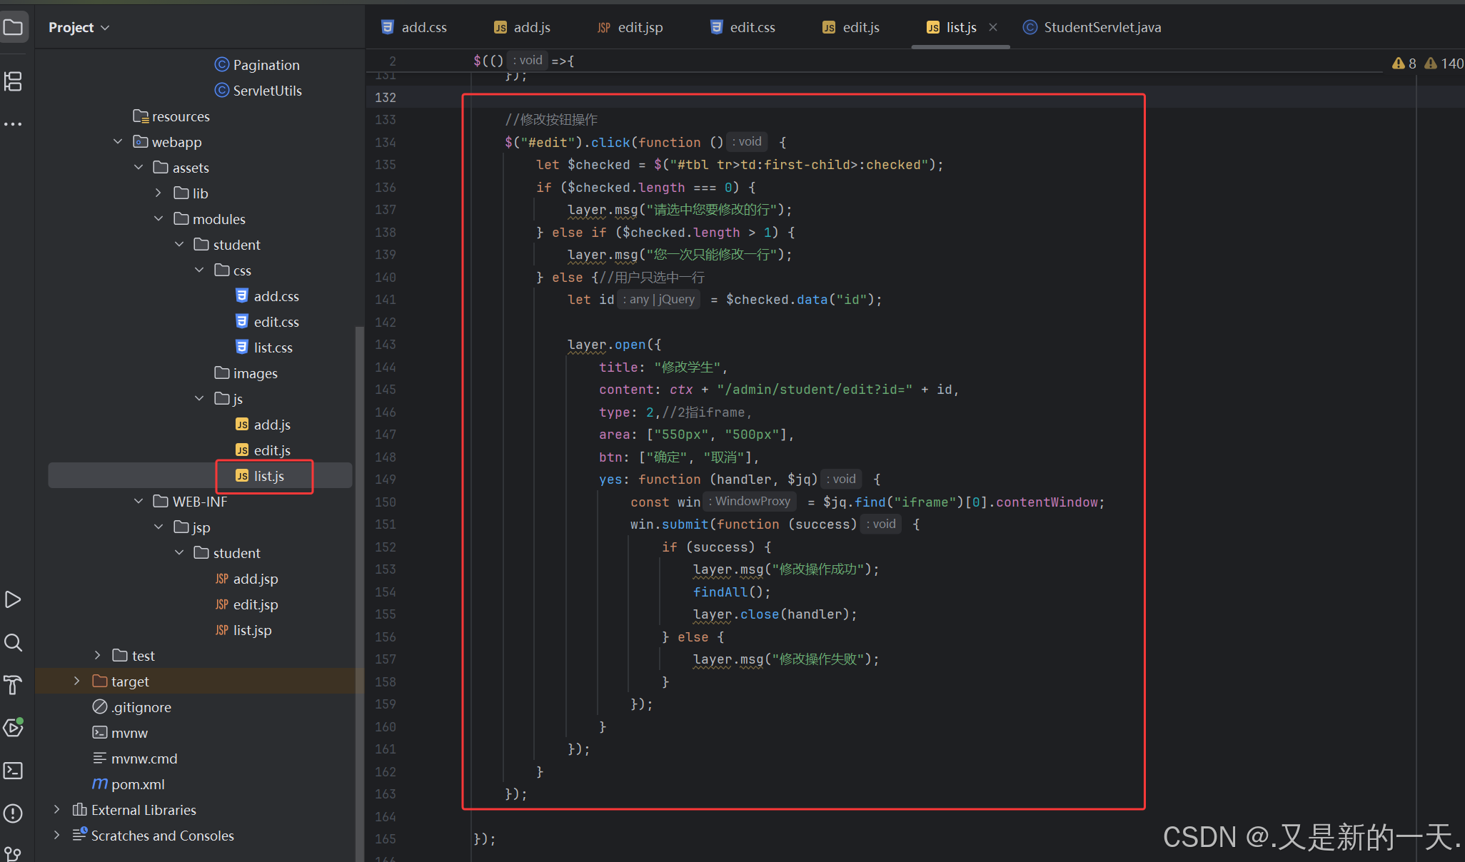Collapse the modules folder
Viewport: 1465px width, 862px height.
[x=158, y=219]
